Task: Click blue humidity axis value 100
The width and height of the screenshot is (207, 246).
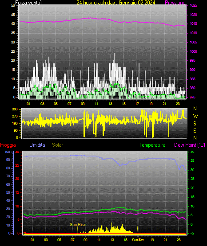Action: coord(8,152)
